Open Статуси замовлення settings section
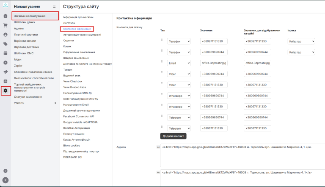 coord(28,97)
